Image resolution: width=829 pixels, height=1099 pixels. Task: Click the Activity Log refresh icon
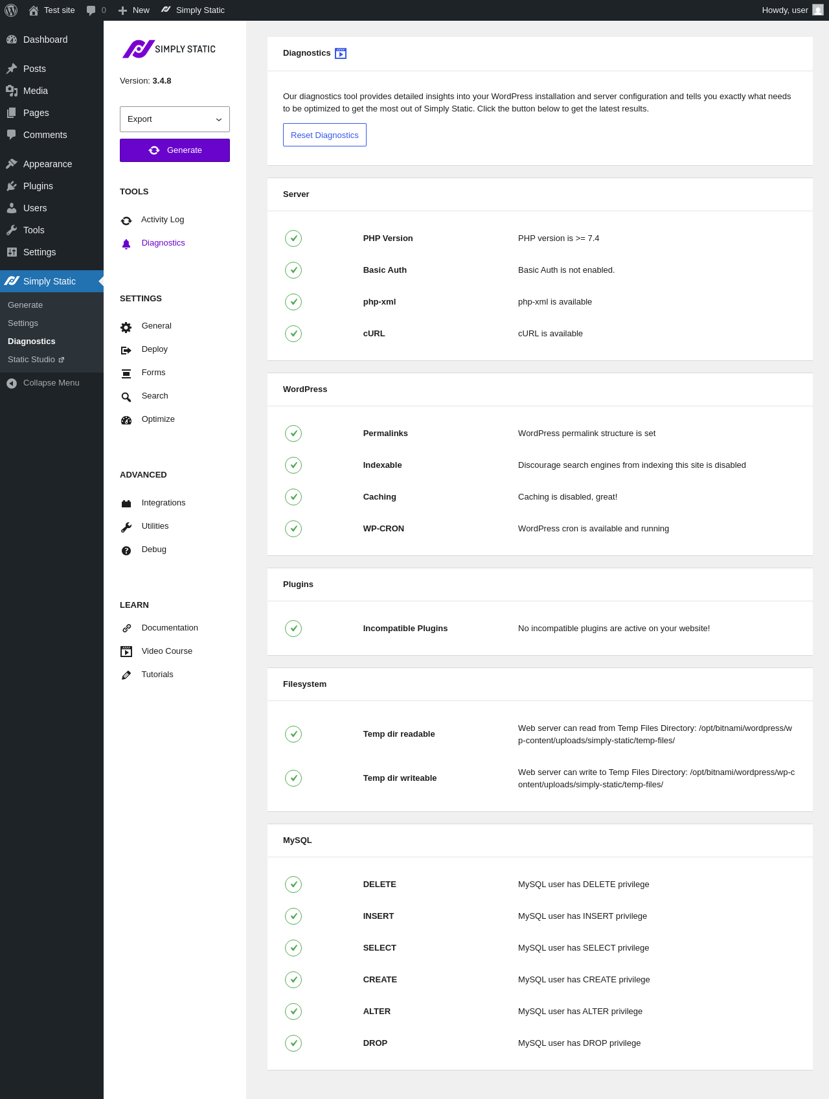coord(126,221)
